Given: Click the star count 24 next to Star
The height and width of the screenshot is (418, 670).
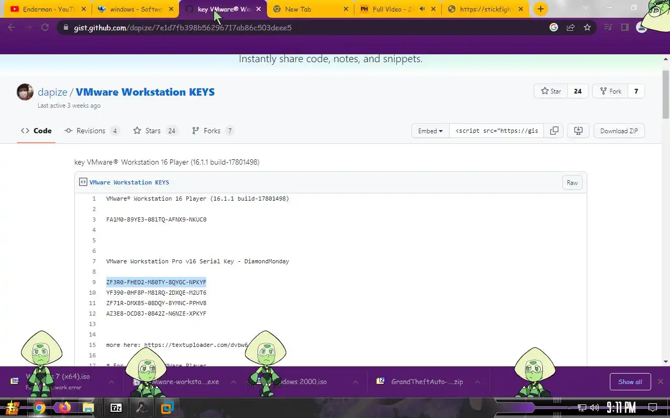Looking at the screenshot, I should [578, 91].
